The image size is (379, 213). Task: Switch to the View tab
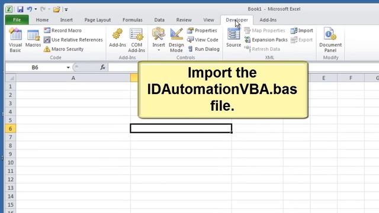pos(208,20)
